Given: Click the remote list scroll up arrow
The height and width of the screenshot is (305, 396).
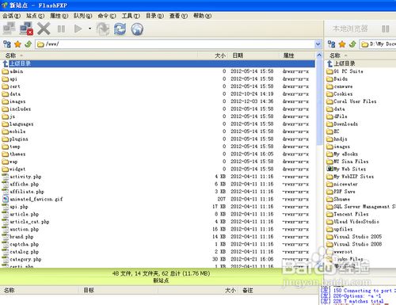Looking at the screenshot, I should pyautogui.click(x=319, y=55).
